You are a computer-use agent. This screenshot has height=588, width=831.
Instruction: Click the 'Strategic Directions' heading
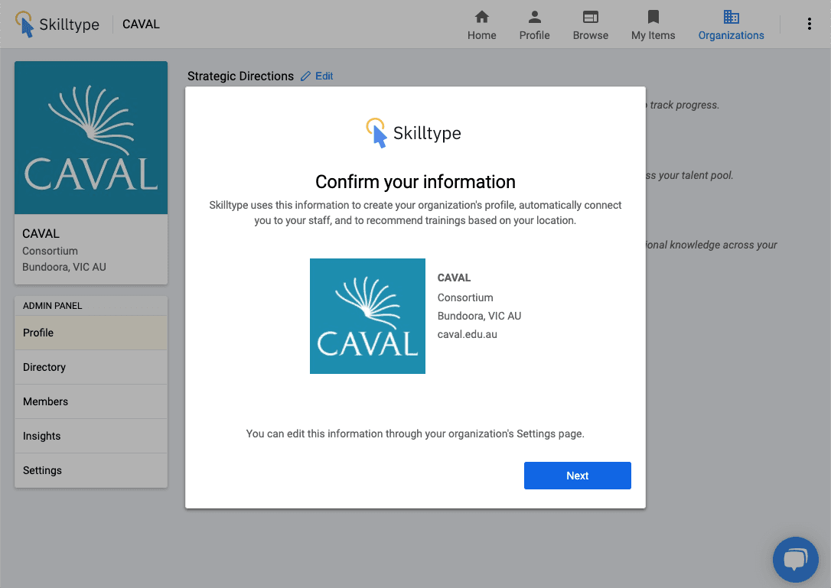[240, 76]
